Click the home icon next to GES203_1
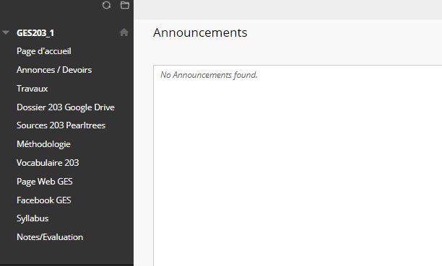The image size is (442, 266). [x=124, y=32]
